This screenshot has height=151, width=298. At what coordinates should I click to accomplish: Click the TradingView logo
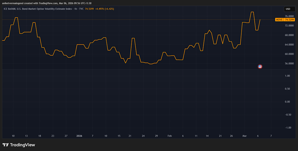click(19, 145)
